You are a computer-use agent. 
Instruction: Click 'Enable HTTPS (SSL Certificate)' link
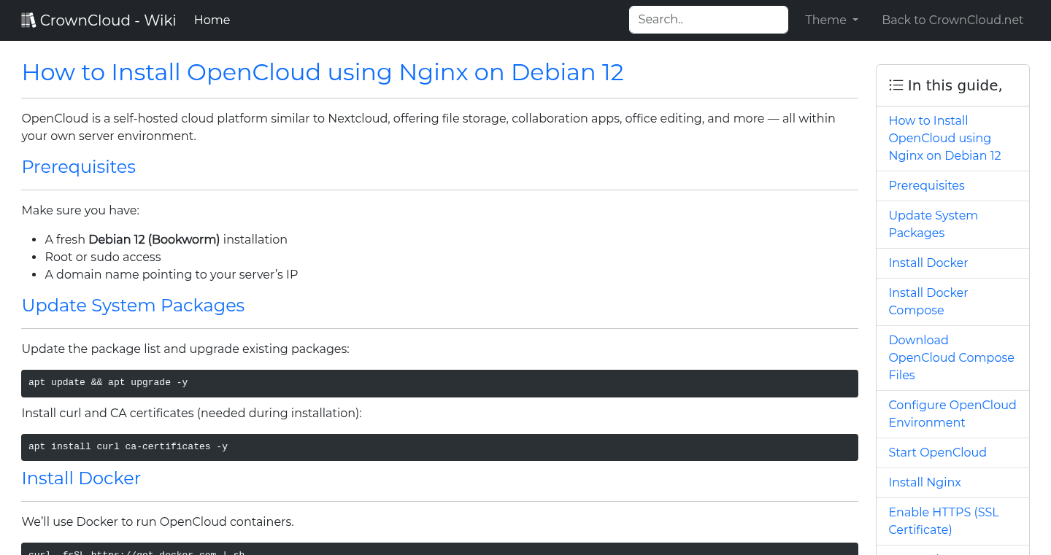click(x=944, y=521)
